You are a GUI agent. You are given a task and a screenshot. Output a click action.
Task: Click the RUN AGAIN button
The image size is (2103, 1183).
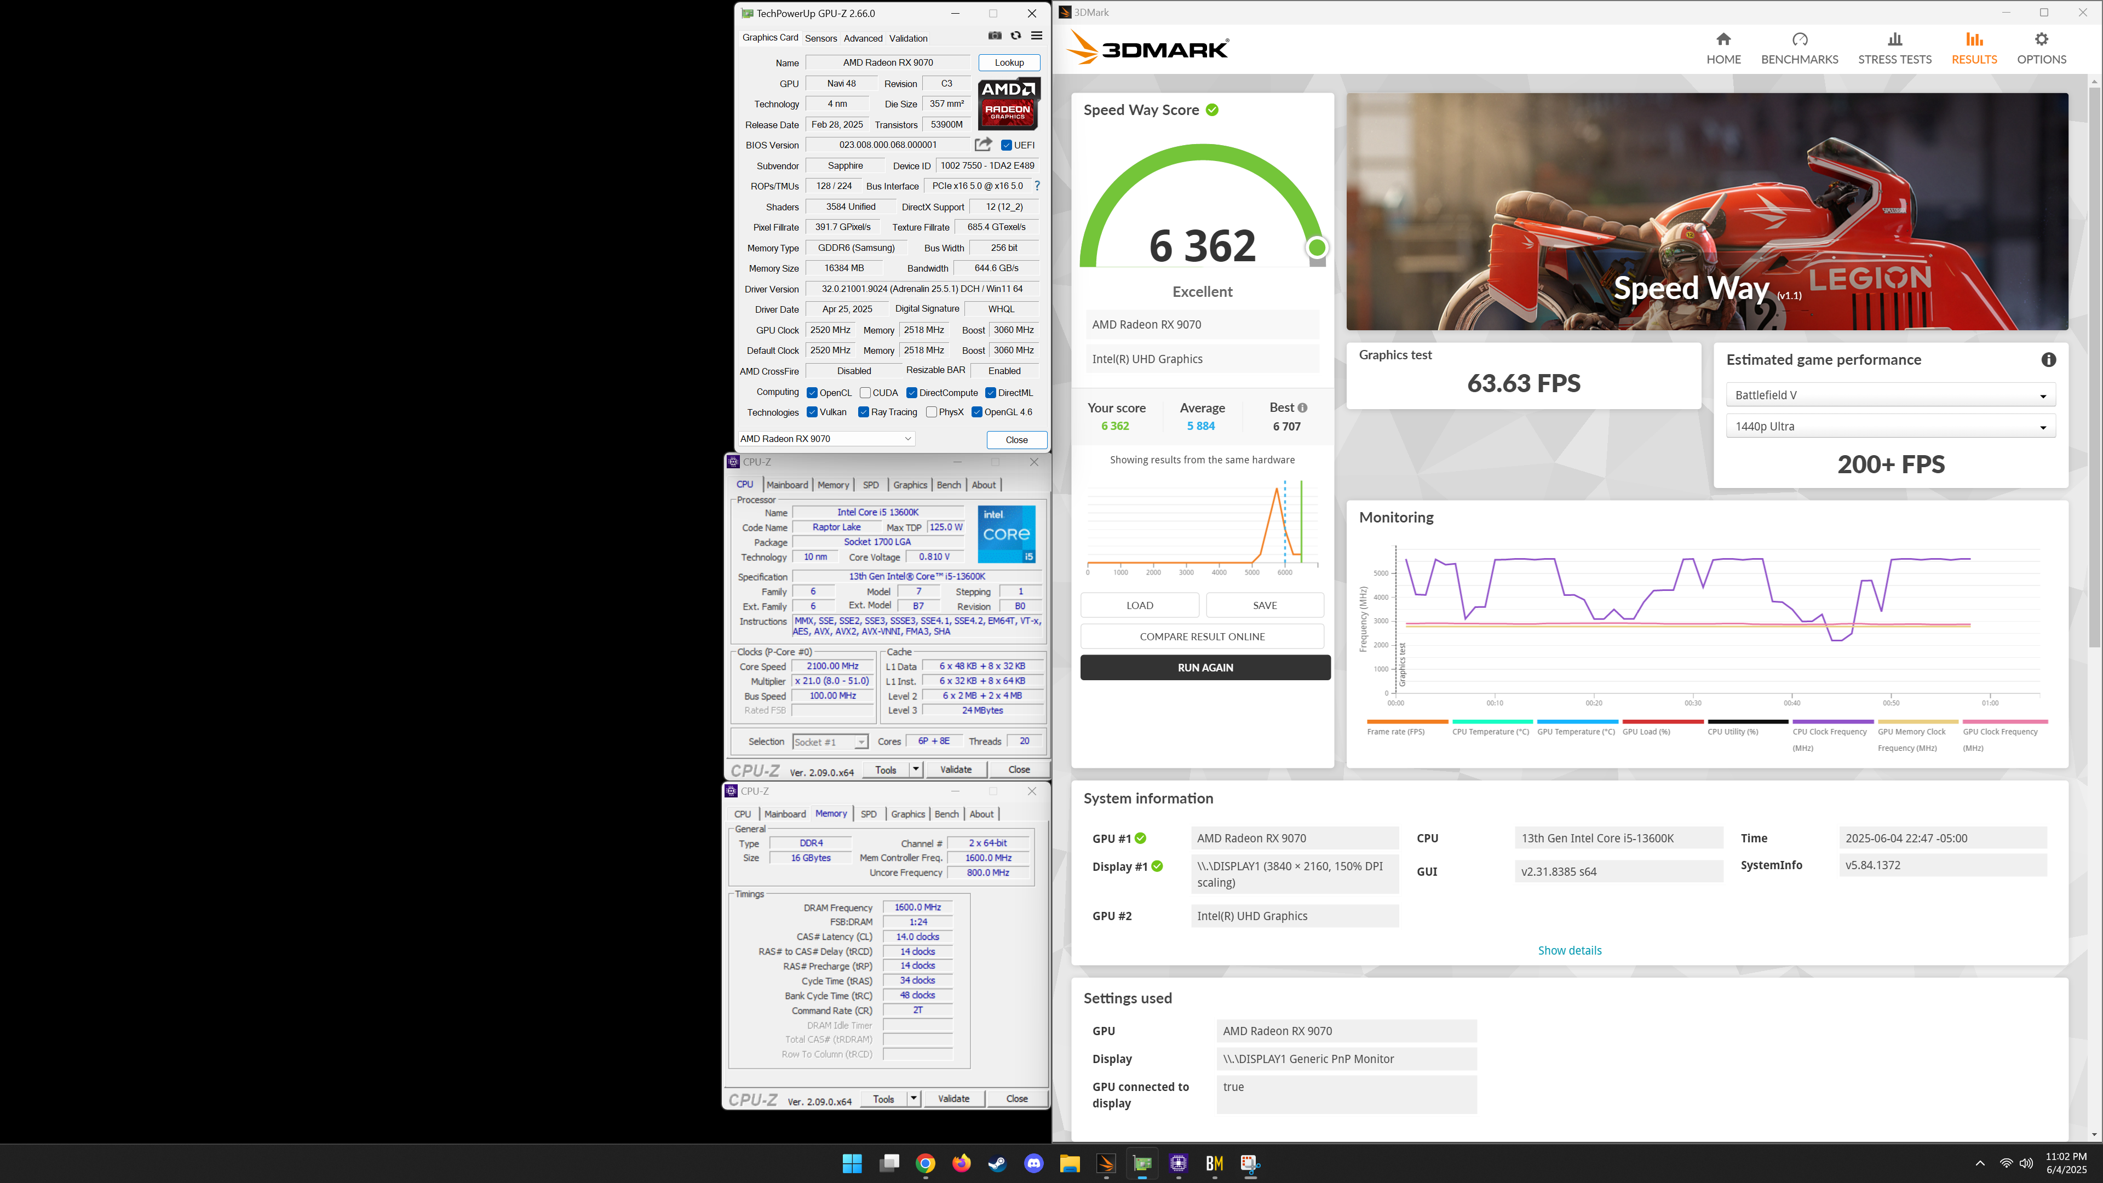[x=1205, y=668]
